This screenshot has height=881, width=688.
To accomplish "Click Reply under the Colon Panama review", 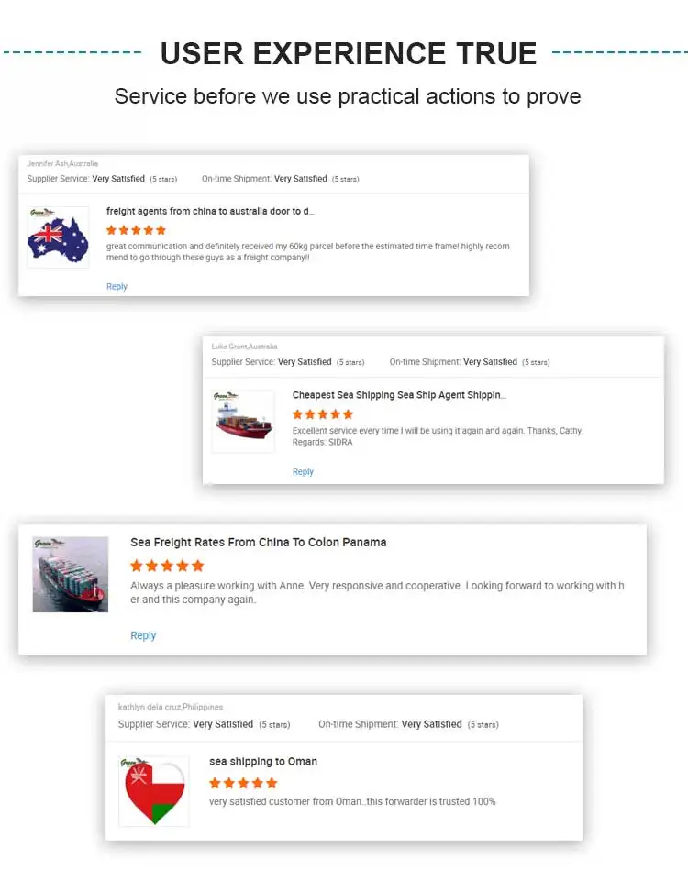I will pos(143,635).
